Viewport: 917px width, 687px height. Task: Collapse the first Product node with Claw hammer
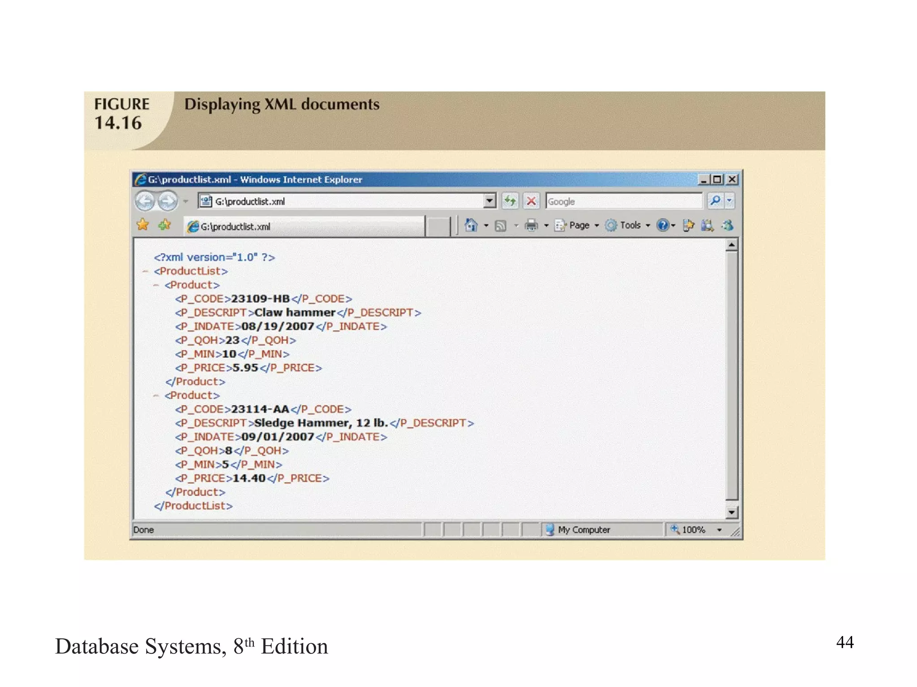coord(156,285)
